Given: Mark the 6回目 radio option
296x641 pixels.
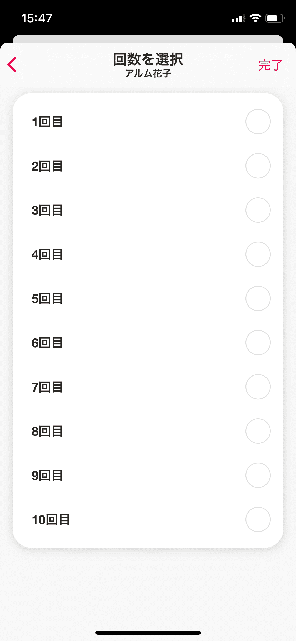Looking at the screenshot, I should pyautogui.click(x=258, y=343).
